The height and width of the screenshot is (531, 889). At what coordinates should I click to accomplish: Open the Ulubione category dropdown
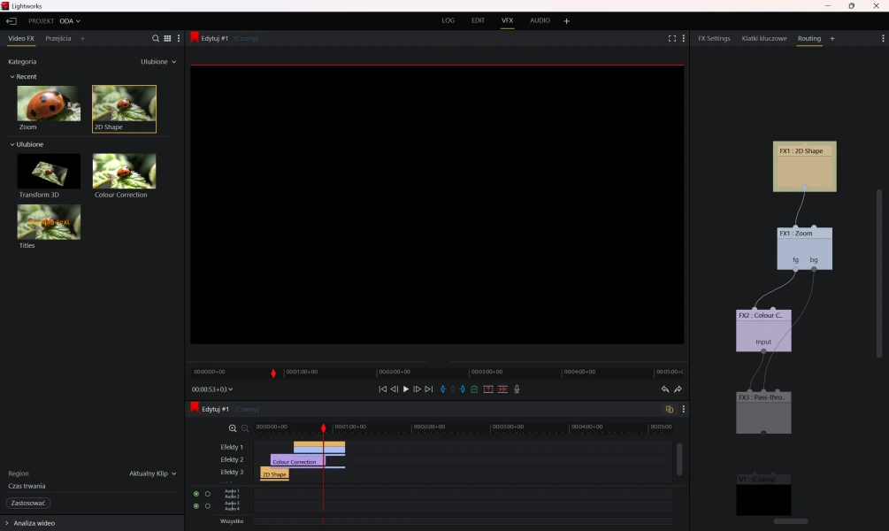(158, 62)
